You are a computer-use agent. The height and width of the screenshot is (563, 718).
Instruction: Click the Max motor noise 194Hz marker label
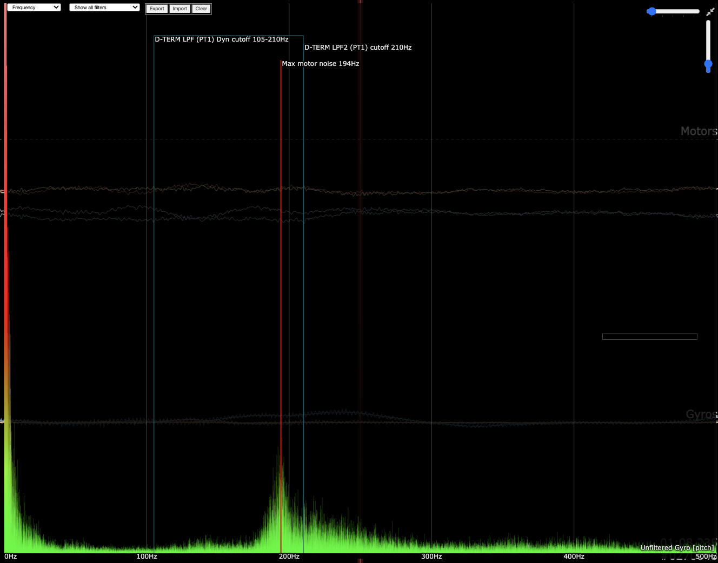320,64
